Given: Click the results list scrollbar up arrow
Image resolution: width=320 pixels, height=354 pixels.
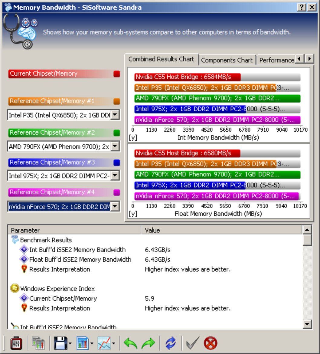Looking at the screenshot, I should coord(307,230).
